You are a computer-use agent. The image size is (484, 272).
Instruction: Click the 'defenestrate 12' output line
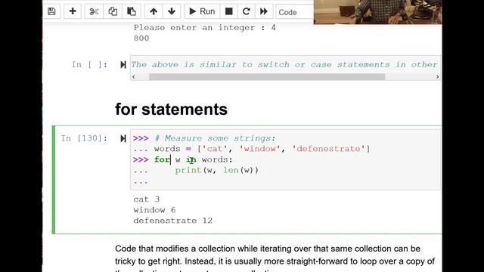point(173,221)
